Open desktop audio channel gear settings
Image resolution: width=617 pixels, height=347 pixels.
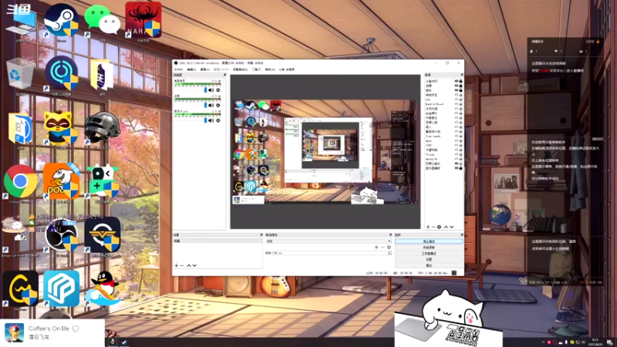click(218, 90)
